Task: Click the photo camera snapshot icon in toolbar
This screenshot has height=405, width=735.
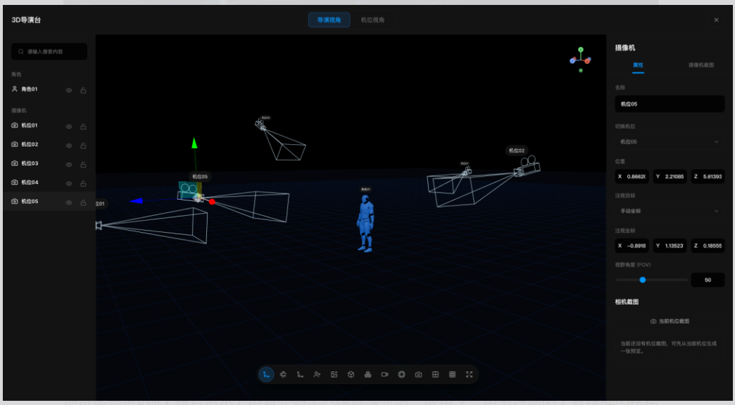Action: tap(419, 375)
